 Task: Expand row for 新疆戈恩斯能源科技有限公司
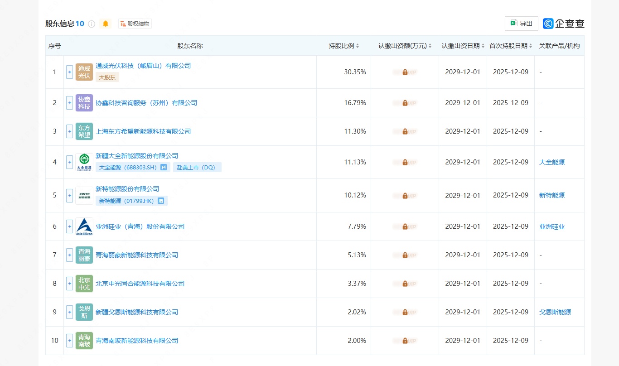69,312
